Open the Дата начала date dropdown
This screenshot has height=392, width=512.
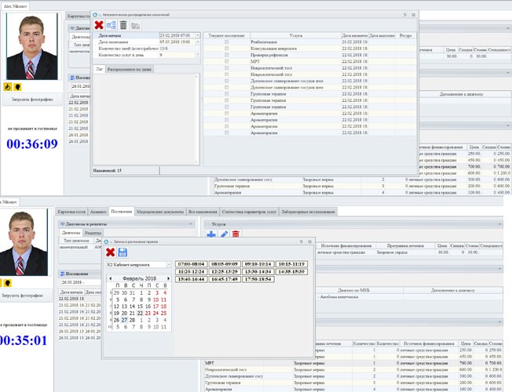(197, 36)
